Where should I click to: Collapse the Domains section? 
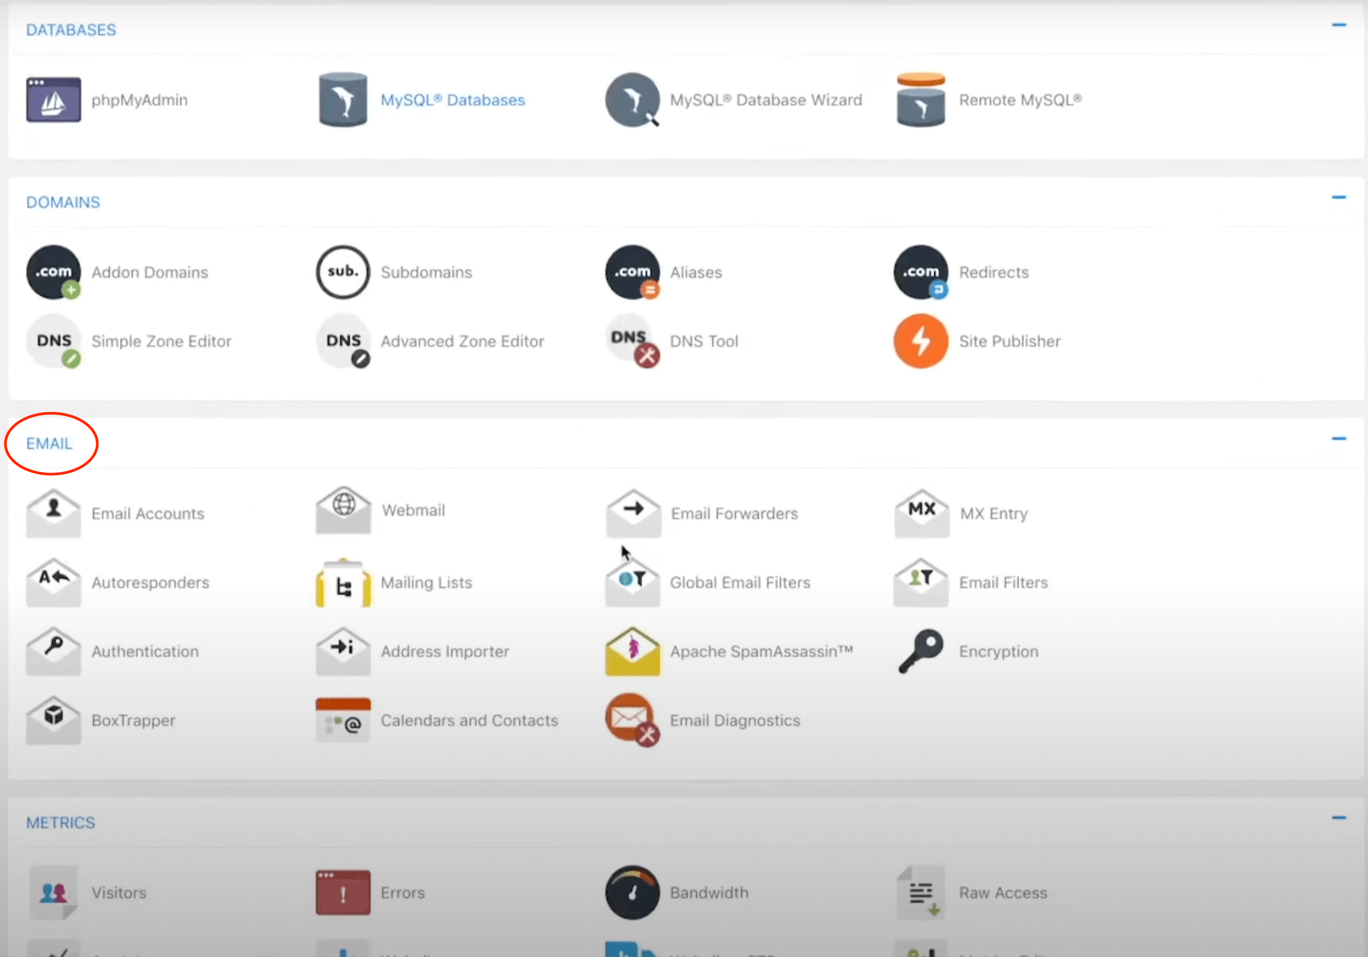click(x=1339, y=197)
